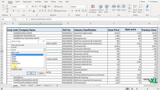This screenshot has width=160, height=90.
Task: Open the Font size dropdown
Action: (31, 7)
